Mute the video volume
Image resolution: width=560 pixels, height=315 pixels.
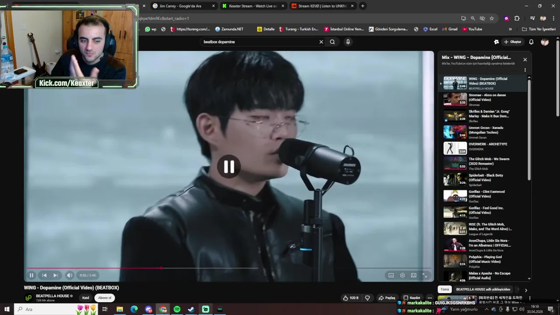tap(70, 275)
